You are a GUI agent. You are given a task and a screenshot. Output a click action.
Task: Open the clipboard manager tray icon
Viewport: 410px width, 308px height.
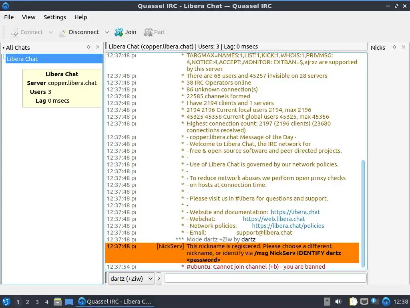pyautogui.click(x=353, y=302)
